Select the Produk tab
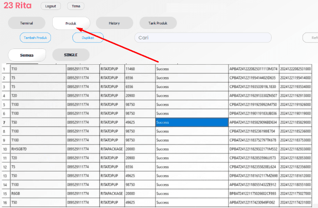 [71, 23]
